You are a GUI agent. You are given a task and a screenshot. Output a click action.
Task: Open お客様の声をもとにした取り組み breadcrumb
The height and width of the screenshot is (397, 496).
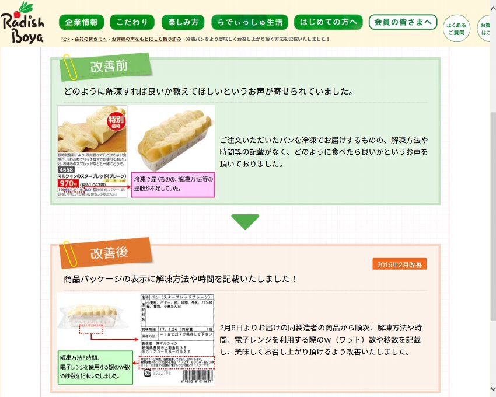pyautogui.click(x=146, y=39)
